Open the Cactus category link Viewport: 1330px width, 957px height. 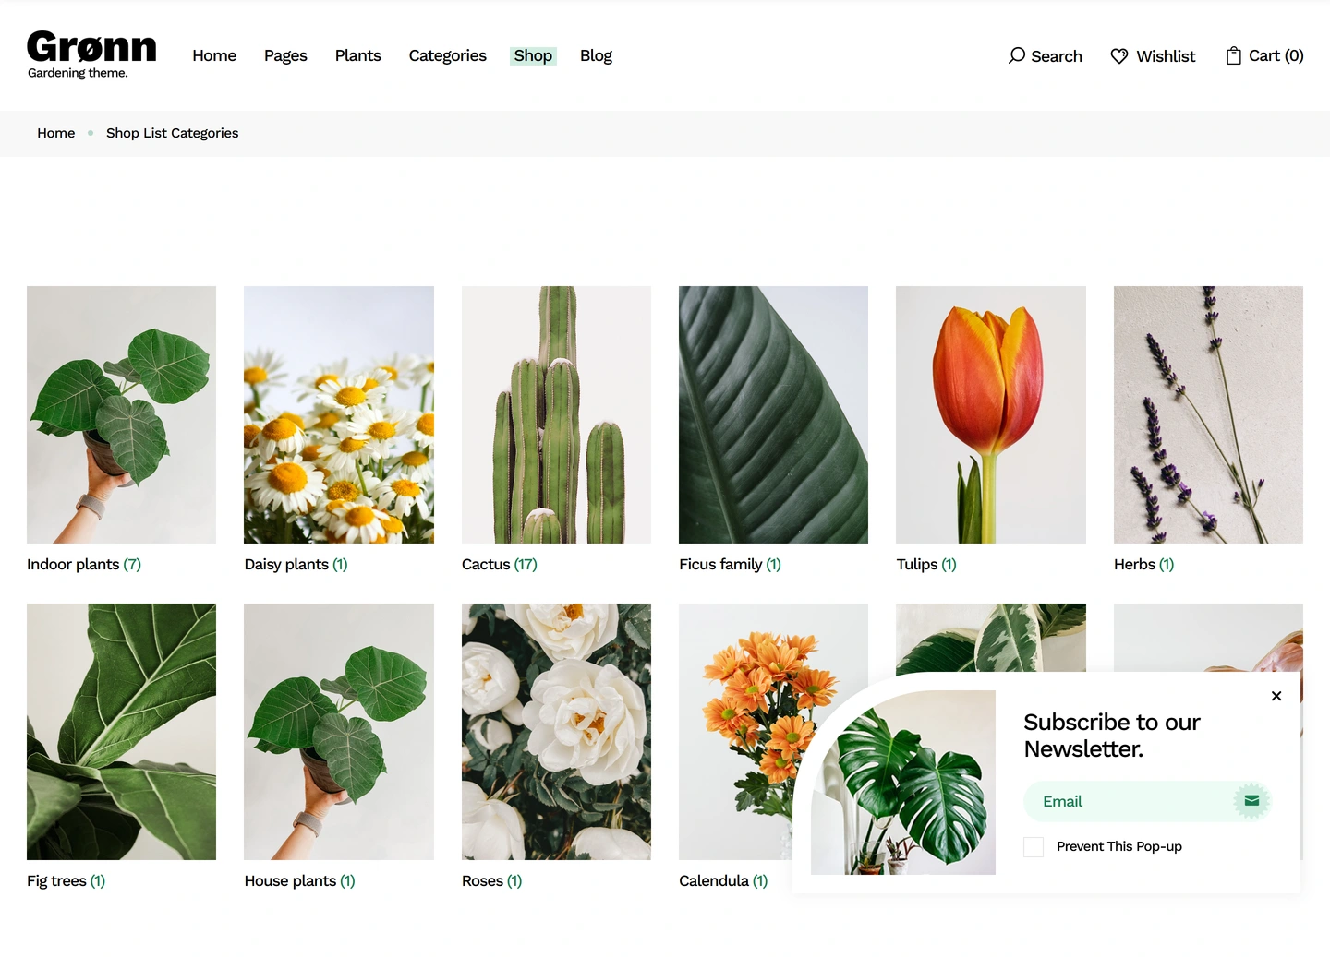(500, 564)
